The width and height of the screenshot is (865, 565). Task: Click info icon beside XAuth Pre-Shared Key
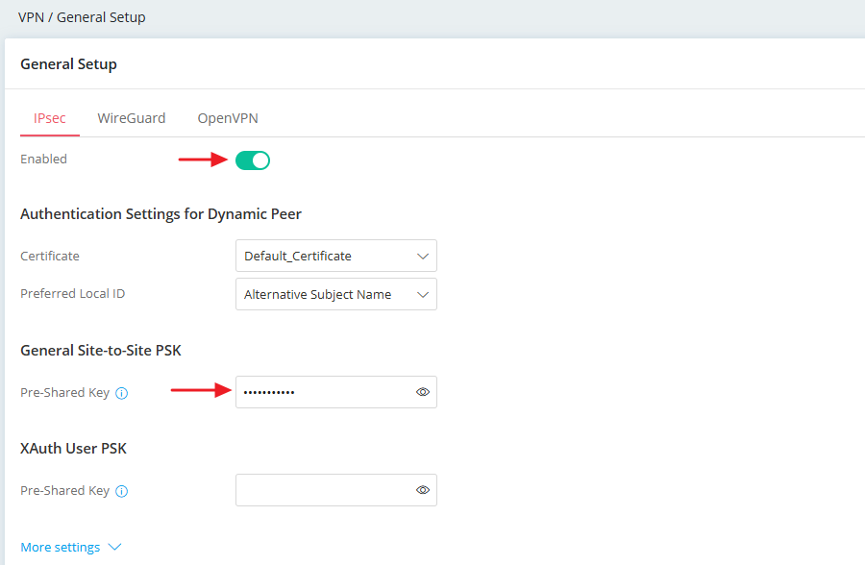(x=122, y=491)
